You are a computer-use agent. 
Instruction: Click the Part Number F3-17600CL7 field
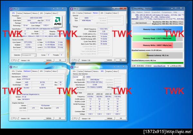pyautogui.click(x=95, y=87)
